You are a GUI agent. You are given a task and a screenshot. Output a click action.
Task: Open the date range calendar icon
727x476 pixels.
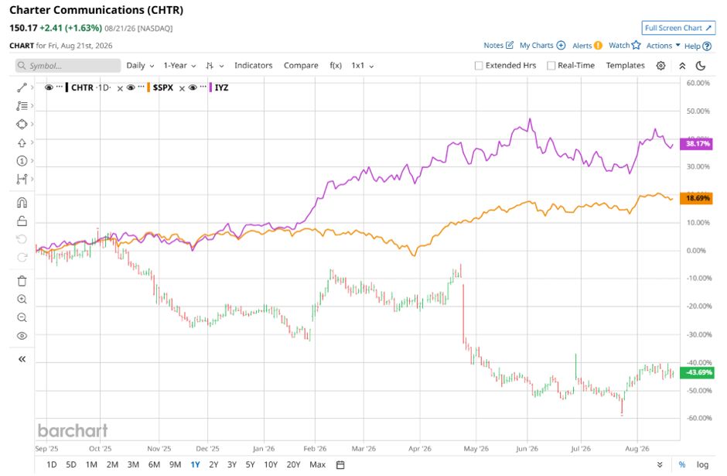(x=340, y=465)
